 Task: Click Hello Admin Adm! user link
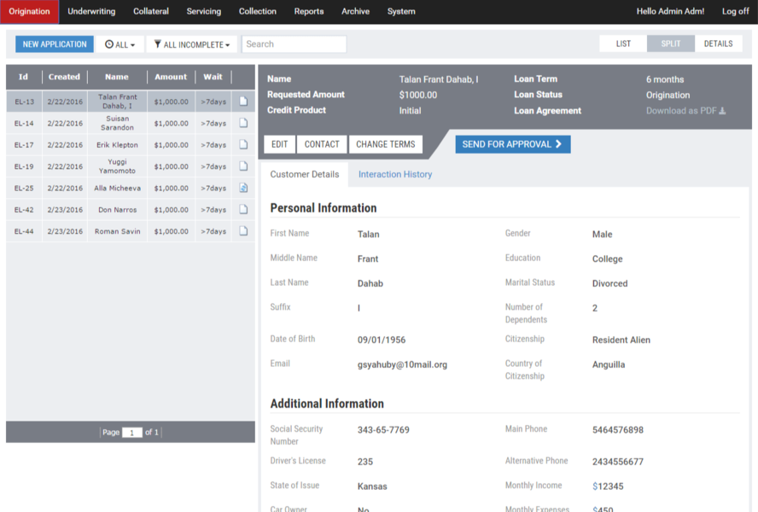pos(670,11)
